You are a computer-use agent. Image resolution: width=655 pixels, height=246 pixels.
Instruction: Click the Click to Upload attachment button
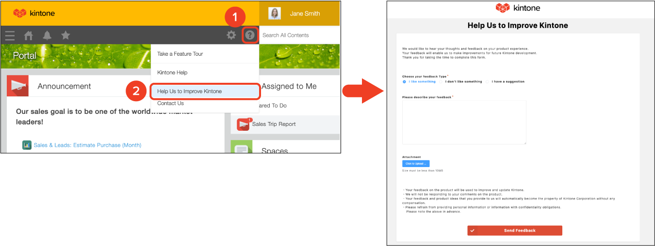416,164
